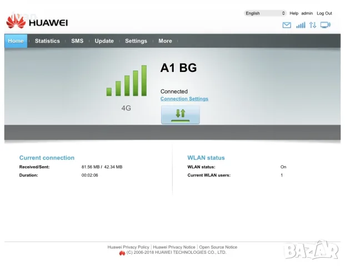Click the signal strength bars icon in header
345x266 pixels.
[x=301, y=25]
